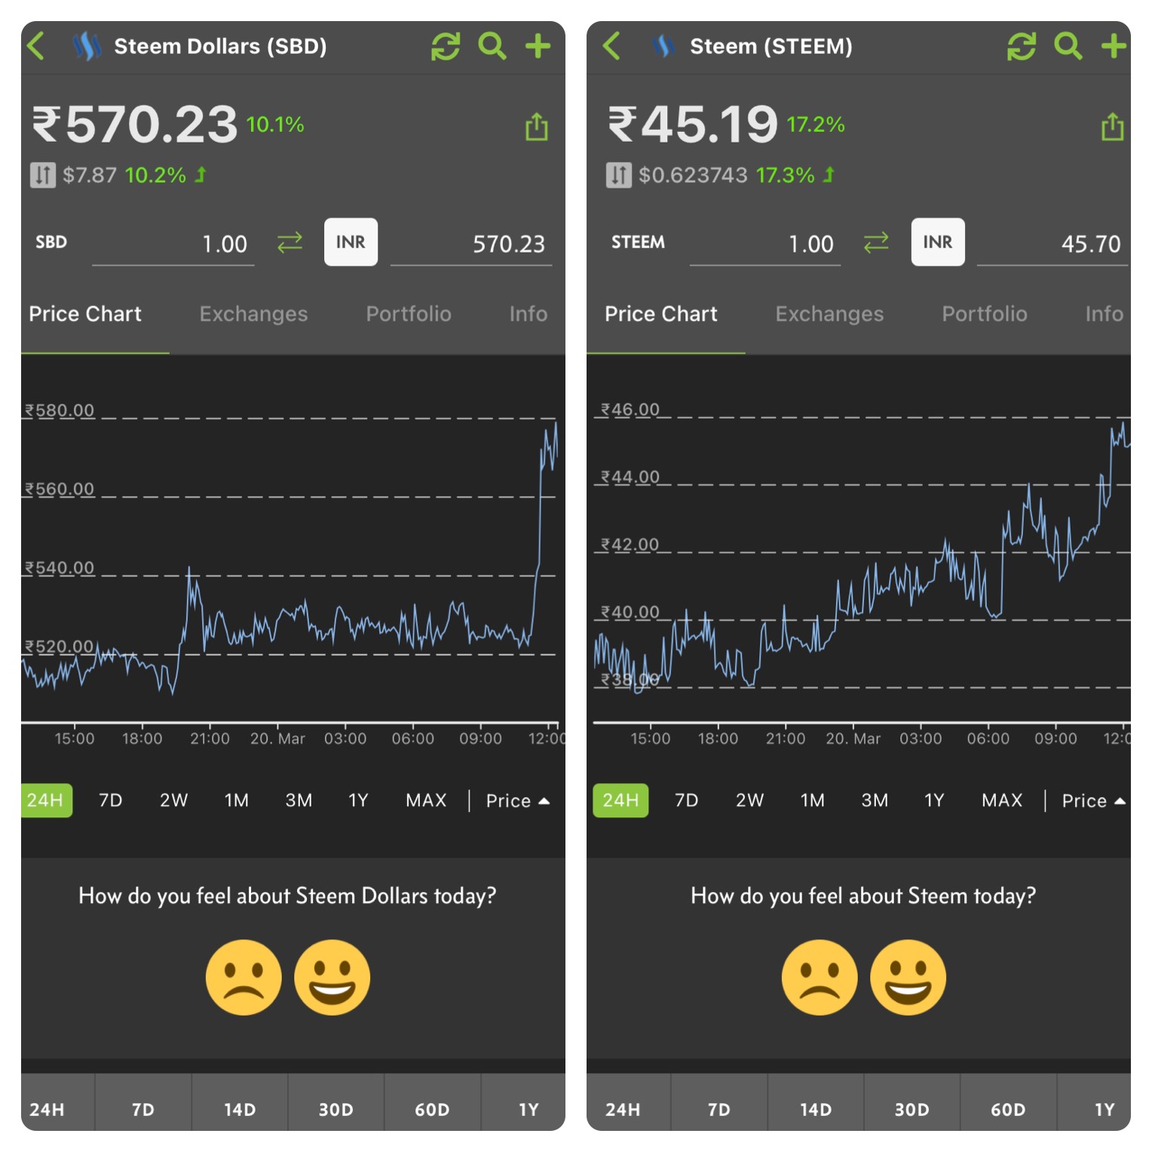The image size is (1152, 1152).
Task: Choose the sad face for Steem Dollars
Action: coord(244,977)
